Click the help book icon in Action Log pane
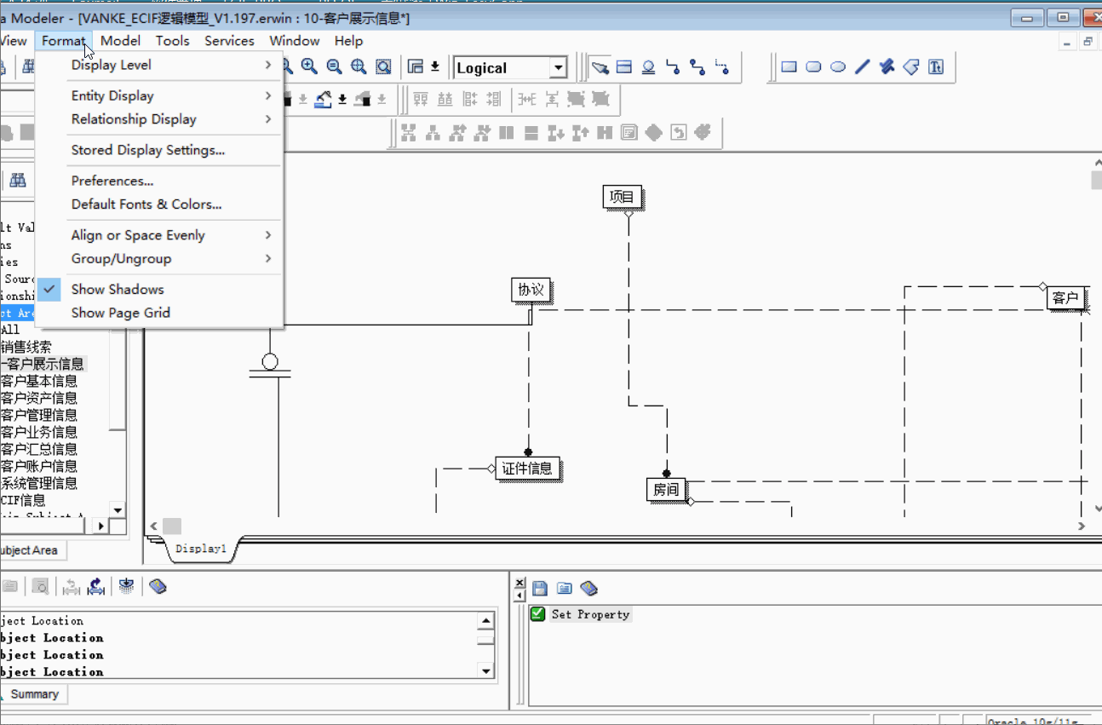The image size is (1102, 725). click(588, 588)
